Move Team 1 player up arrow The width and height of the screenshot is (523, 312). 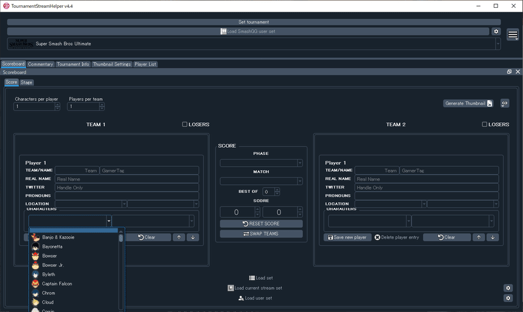coord(178,237)
